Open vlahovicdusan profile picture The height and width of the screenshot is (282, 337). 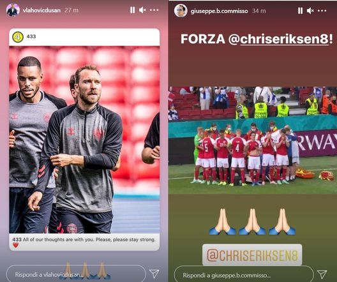pyautogui.click(x=13, y=10)
